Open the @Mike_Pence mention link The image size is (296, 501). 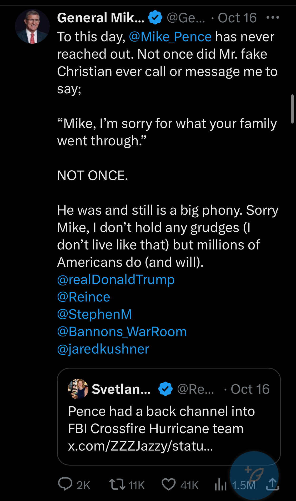[x=170, y=37]
